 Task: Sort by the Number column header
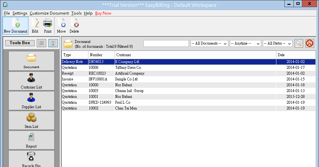[101, 55]
